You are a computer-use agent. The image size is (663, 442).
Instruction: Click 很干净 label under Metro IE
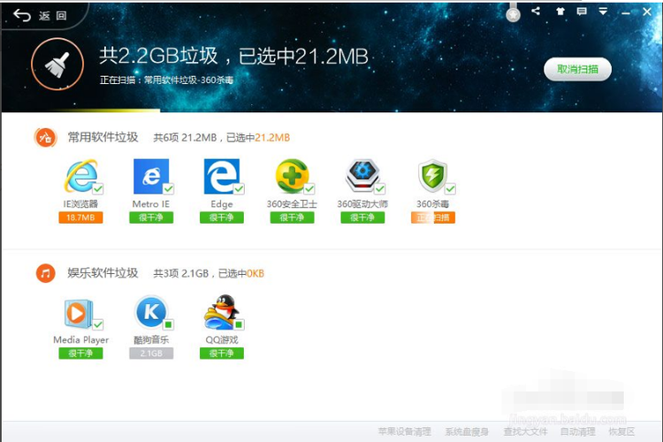(151, 217)
